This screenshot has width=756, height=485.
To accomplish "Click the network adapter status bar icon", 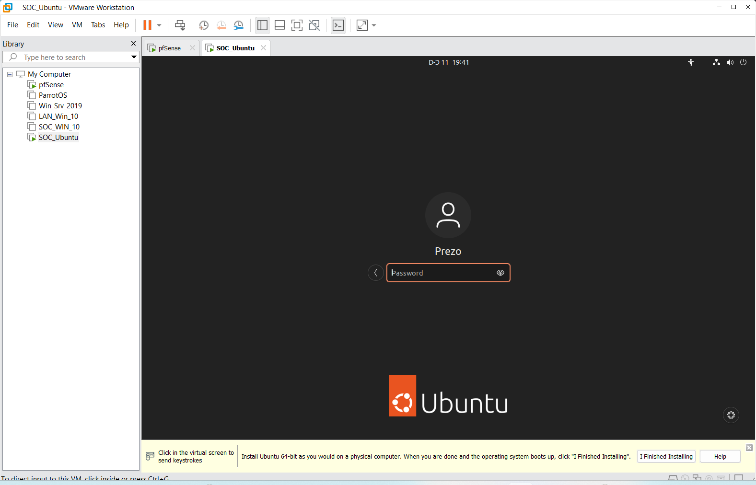I will 697,478.
